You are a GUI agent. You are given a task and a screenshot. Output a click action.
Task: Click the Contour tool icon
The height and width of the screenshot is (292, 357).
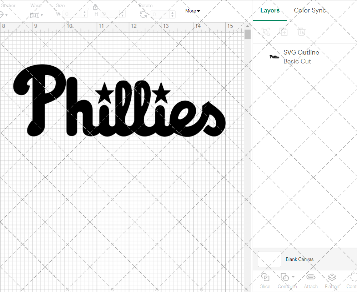pyautogui.click(x=353, y=277)
